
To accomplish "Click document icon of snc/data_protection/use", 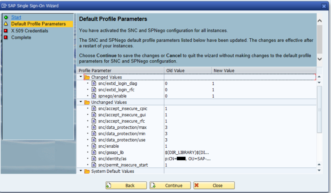I will tap(94, 140).
